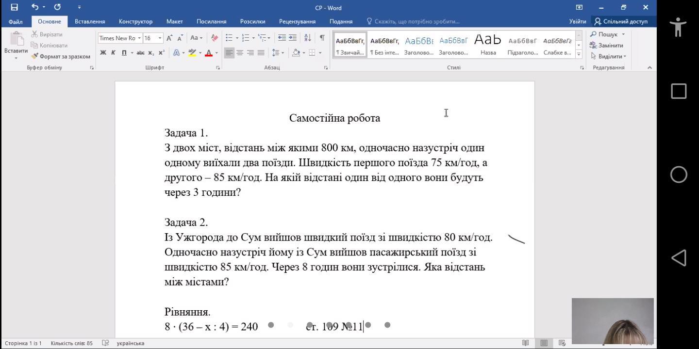The height and width of the screenshot is (349, 699).
Task: Toggle italic (К) formatting
Action: (x=113, y=53)
